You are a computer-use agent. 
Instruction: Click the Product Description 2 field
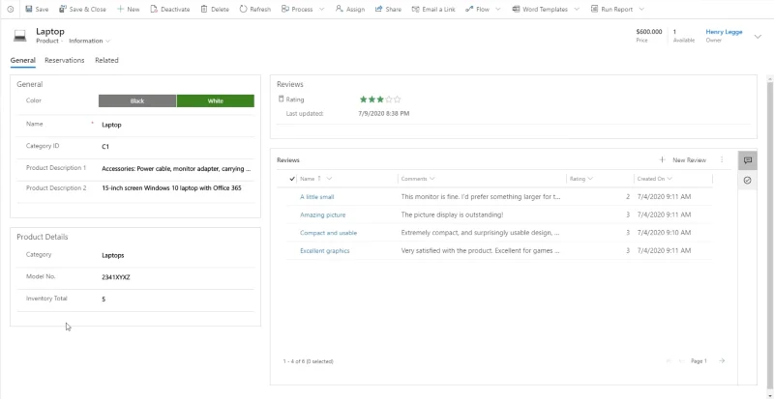[178, 188]
